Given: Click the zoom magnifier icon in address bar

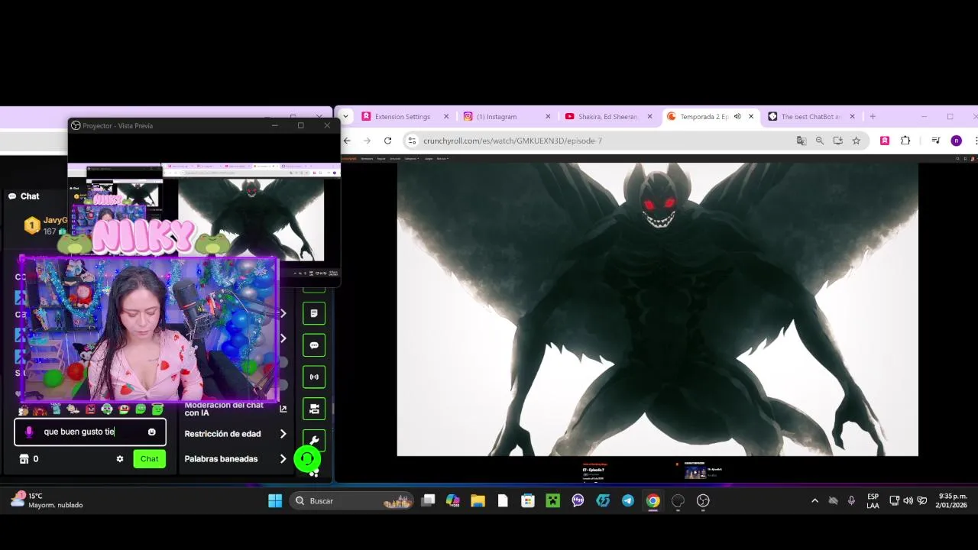Looking at the screenshot, I should [x=820, y=141].
